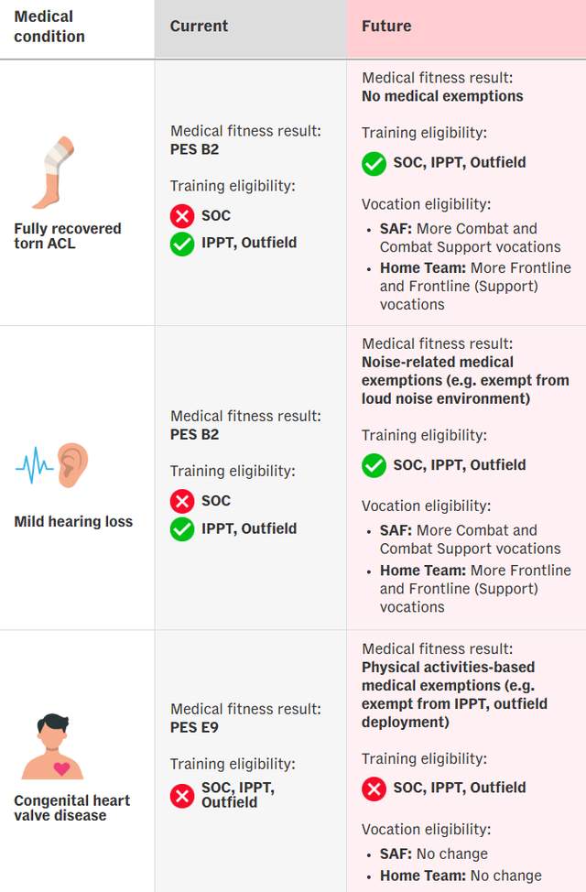
Task: Click the Mild hearing loss label
Action: 73,522
